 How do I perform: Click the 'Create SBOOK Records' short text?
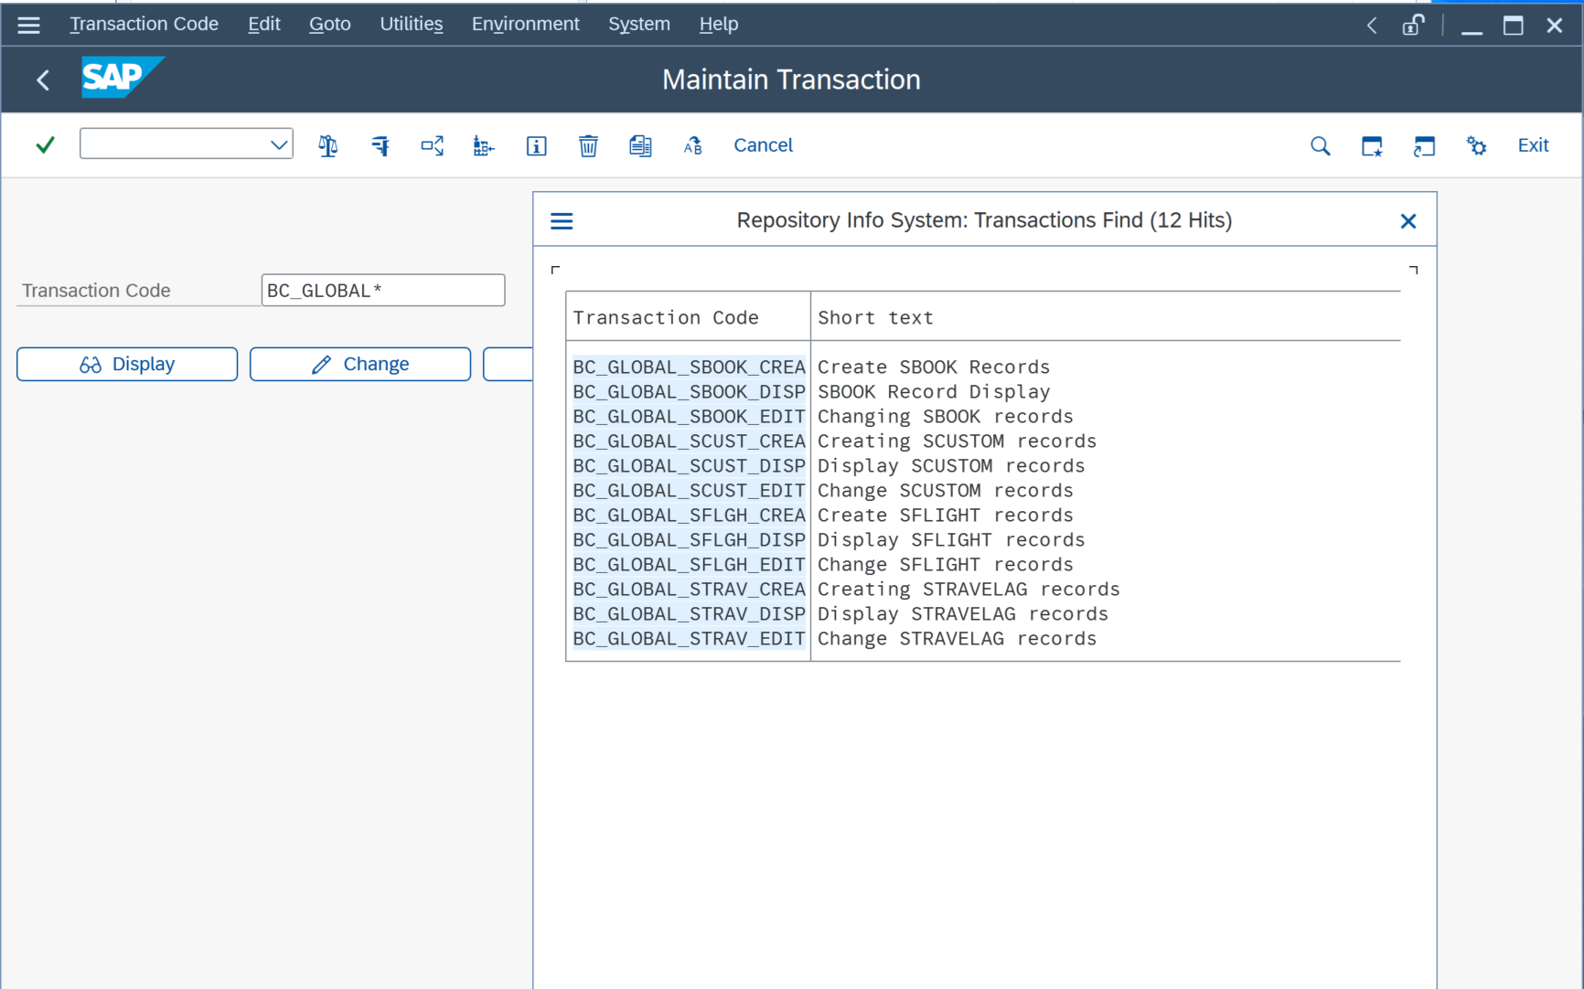(934, 367)
